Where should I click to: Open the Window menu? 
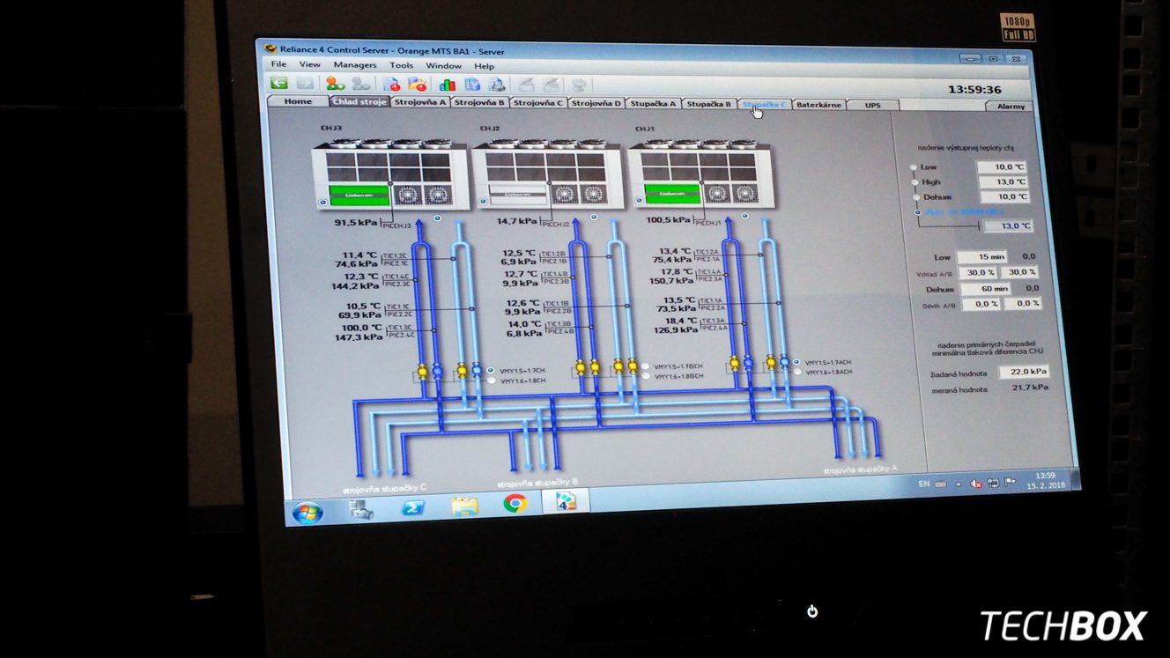coord(443,66)
